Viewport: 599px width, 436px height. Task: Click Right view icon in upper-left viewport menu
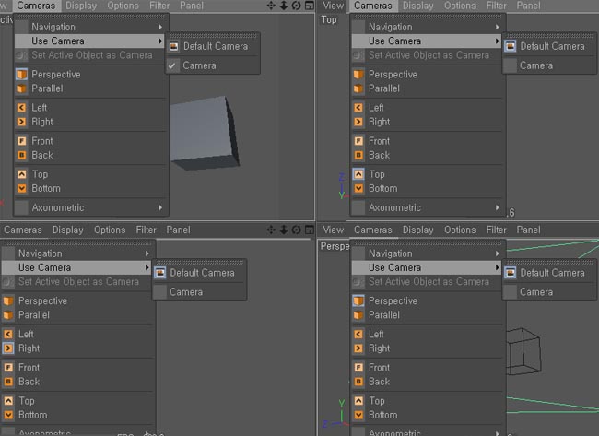(x=22, y=122)
